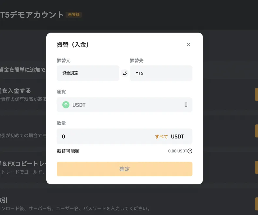This screenshot has height=215, width=258.
Task: Click the 通貨 field label
Action: tap(61, 92)
